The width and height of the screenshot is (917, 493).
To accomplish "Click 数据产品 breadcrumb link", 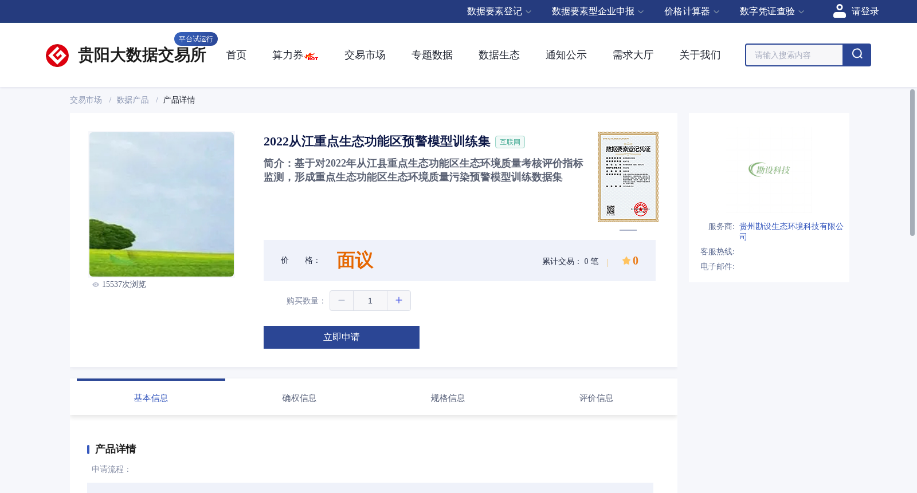I will (133, 100).
